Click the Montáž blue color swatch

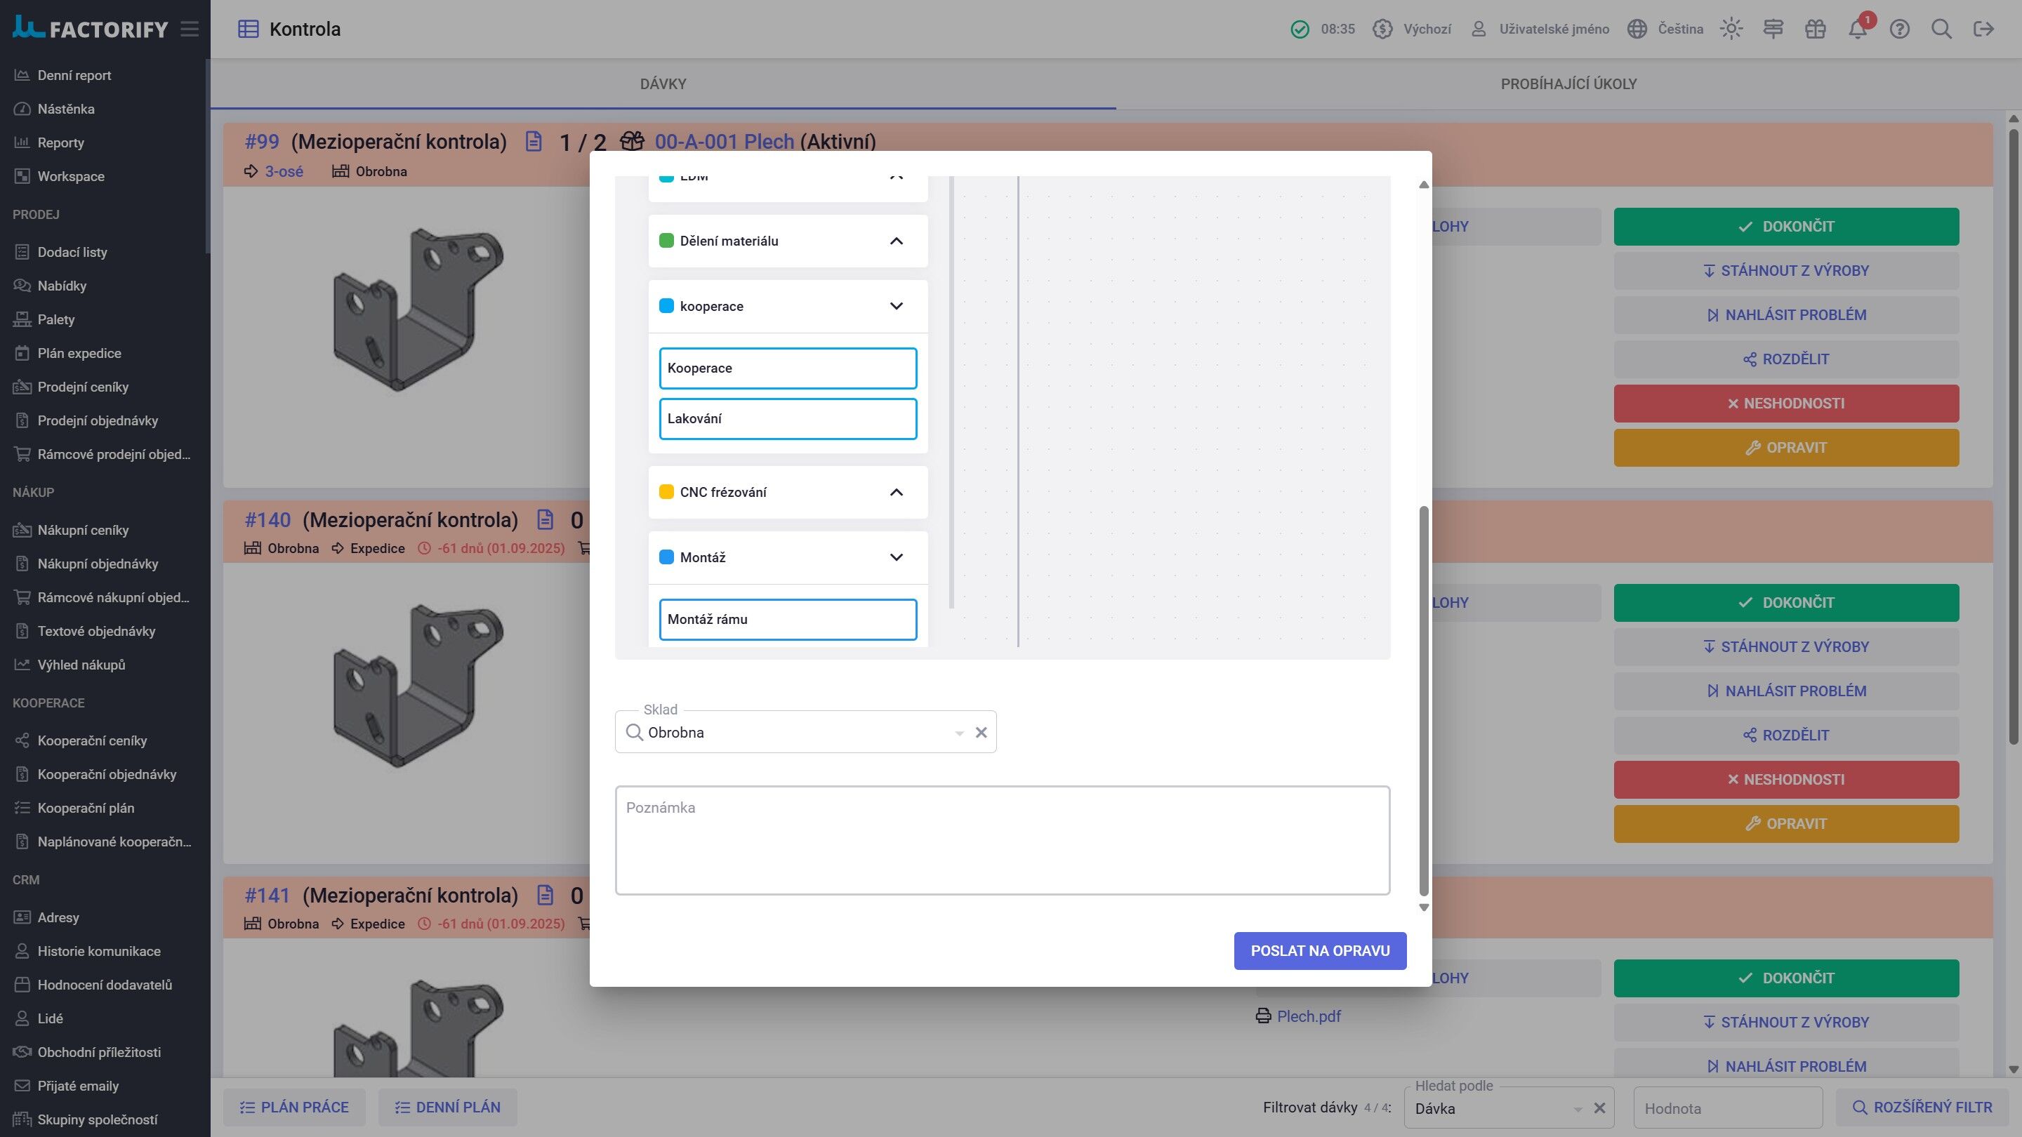click(x=666, y=557)
